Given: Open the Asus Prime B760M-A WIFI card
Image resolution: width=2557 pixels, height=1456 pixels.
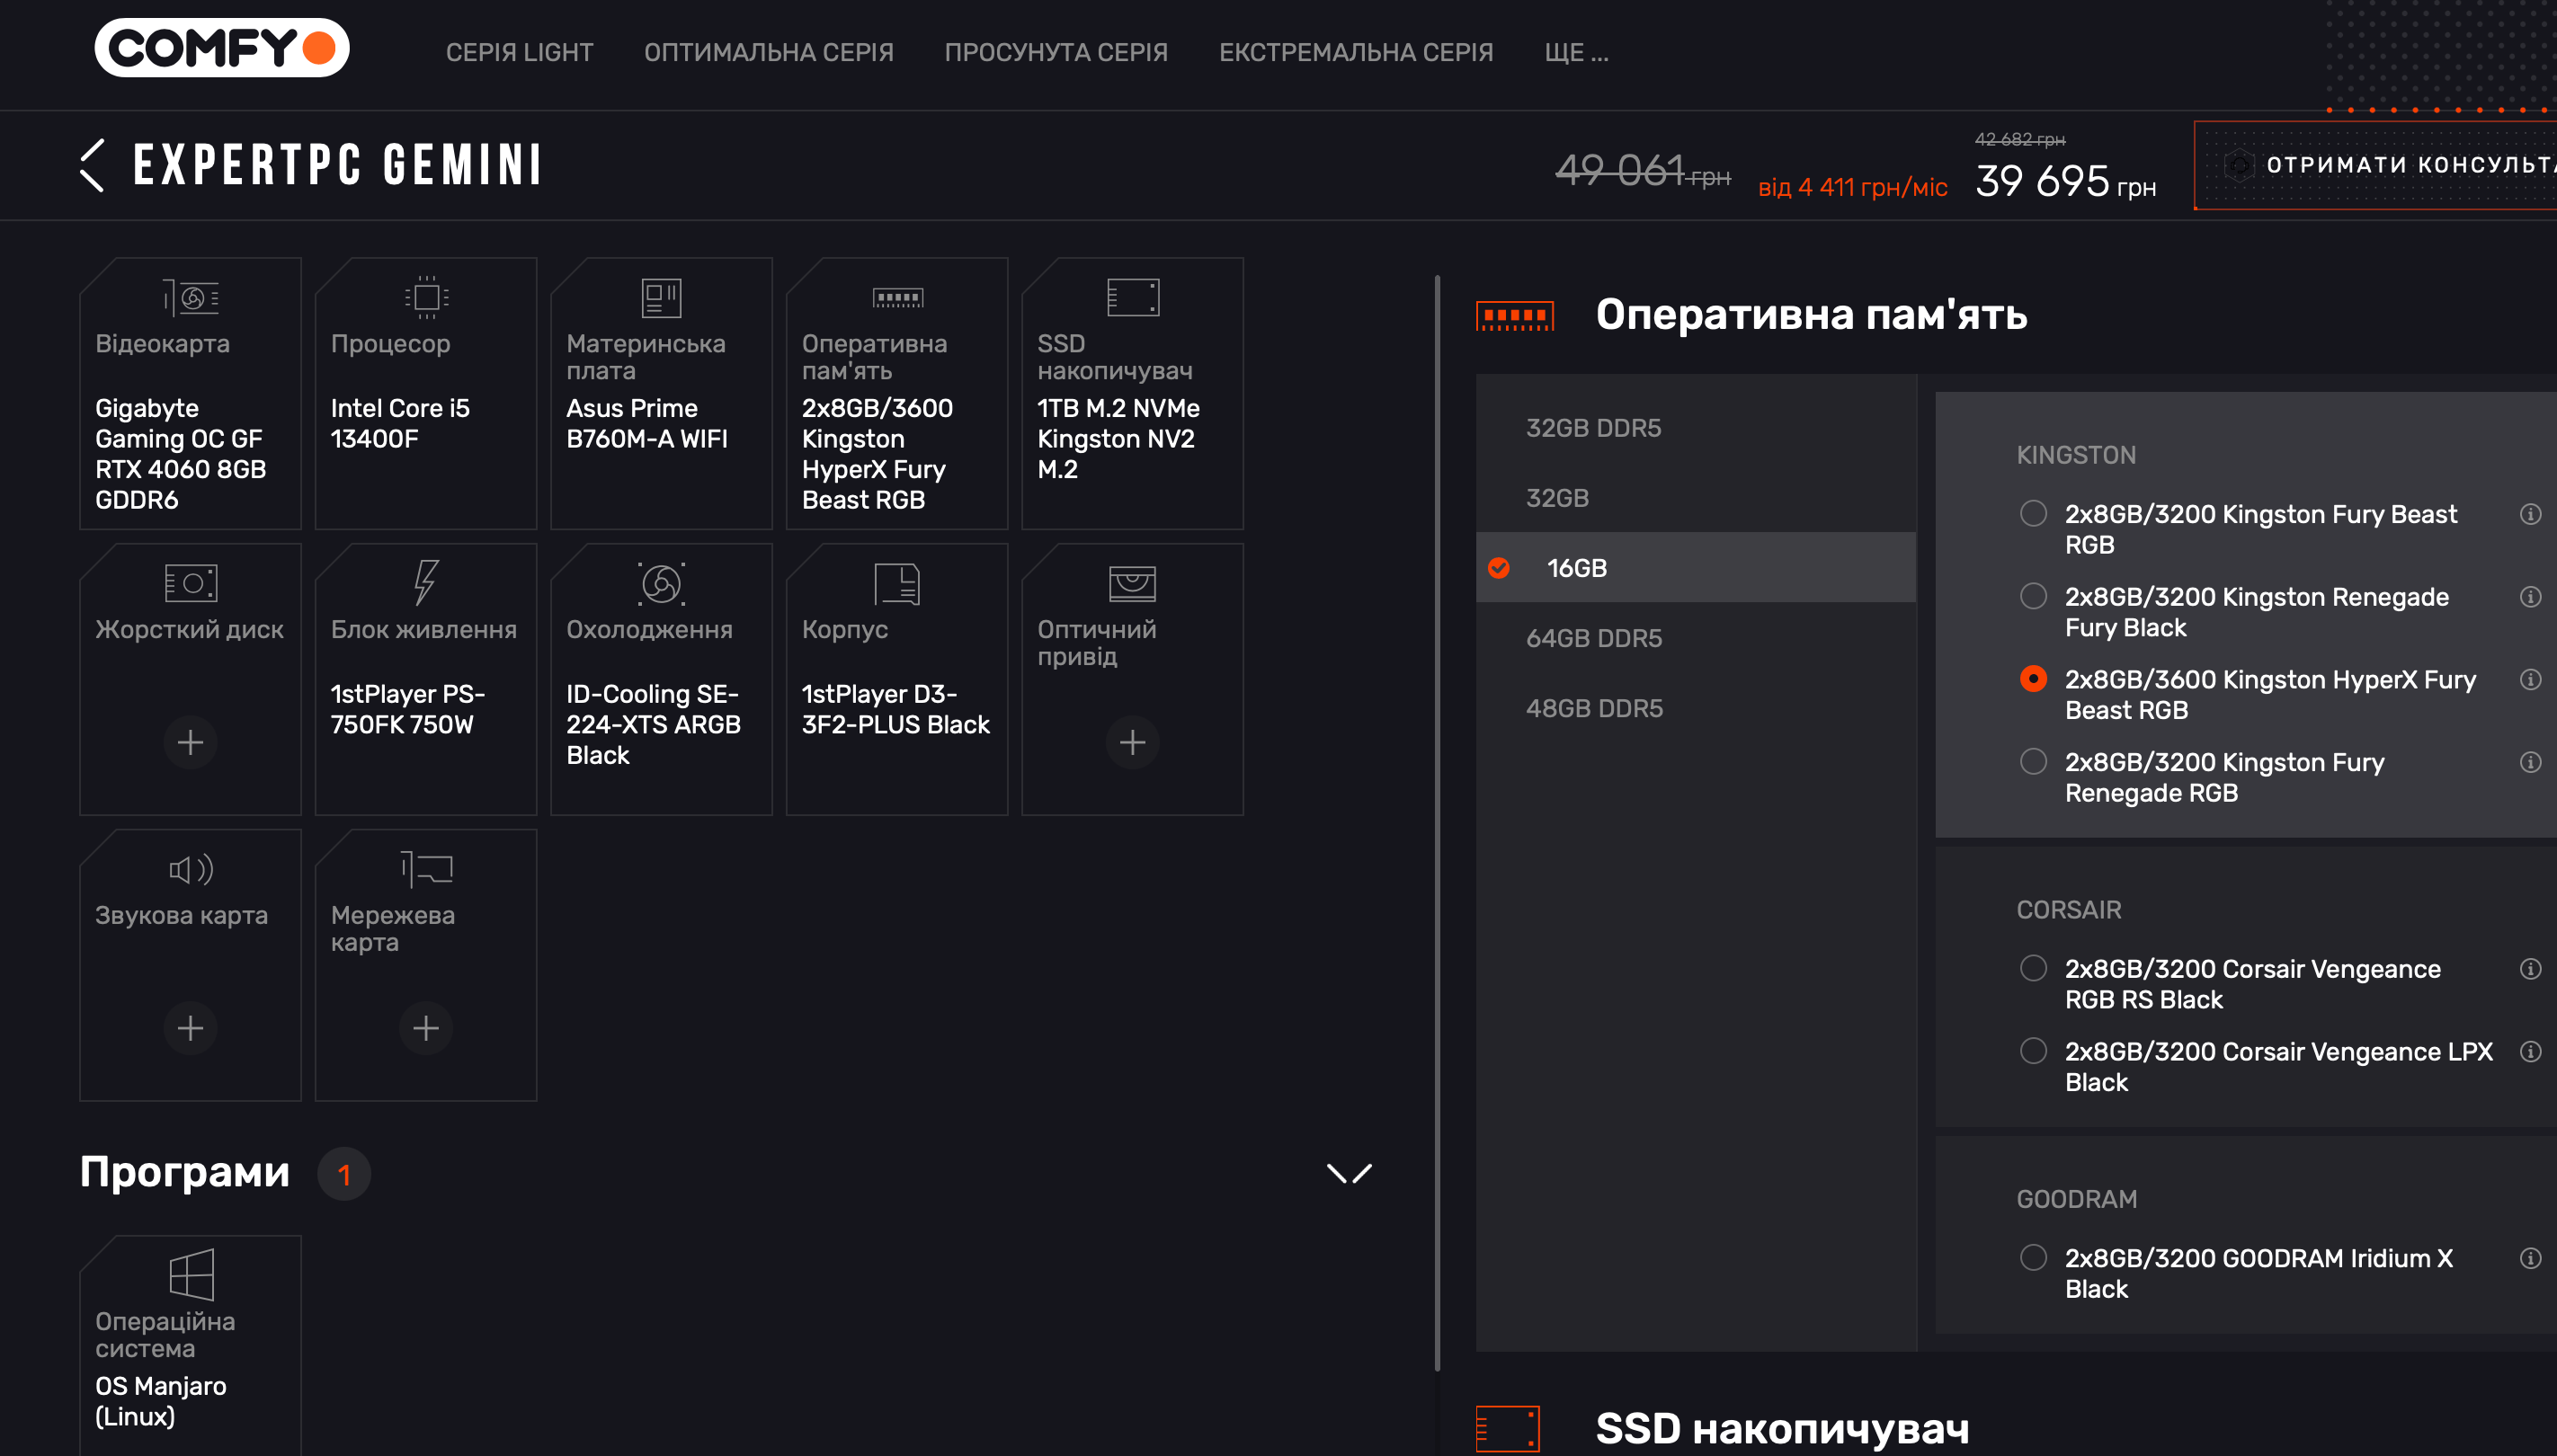Looking at the screenshot, I should [661, 393].
